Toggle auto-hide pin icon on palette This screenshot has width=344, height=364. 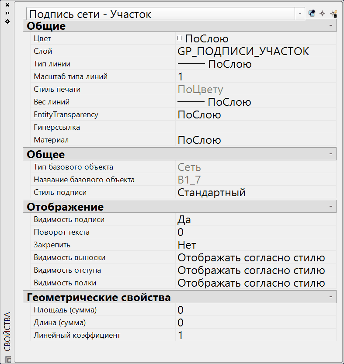7,13
